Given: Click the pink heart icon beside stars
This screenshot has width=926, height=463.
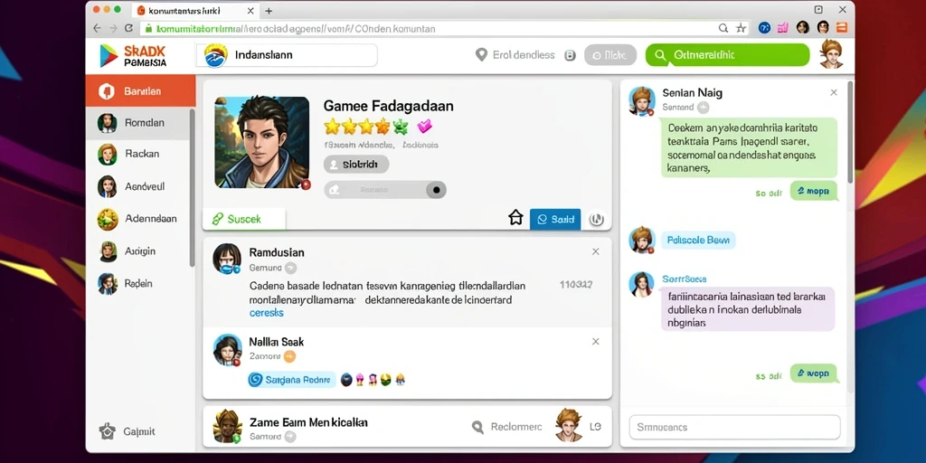Looking at the screenshot, I should (x=424, y=125).
